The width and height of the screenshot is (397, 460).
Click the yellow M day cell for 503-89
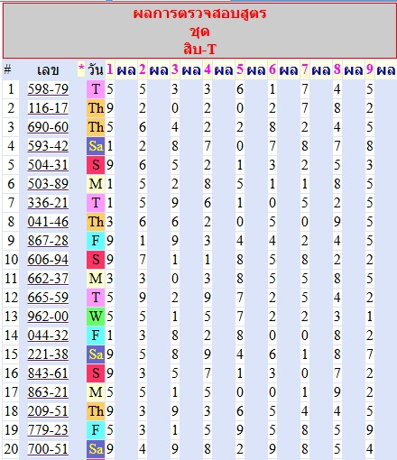96,184
